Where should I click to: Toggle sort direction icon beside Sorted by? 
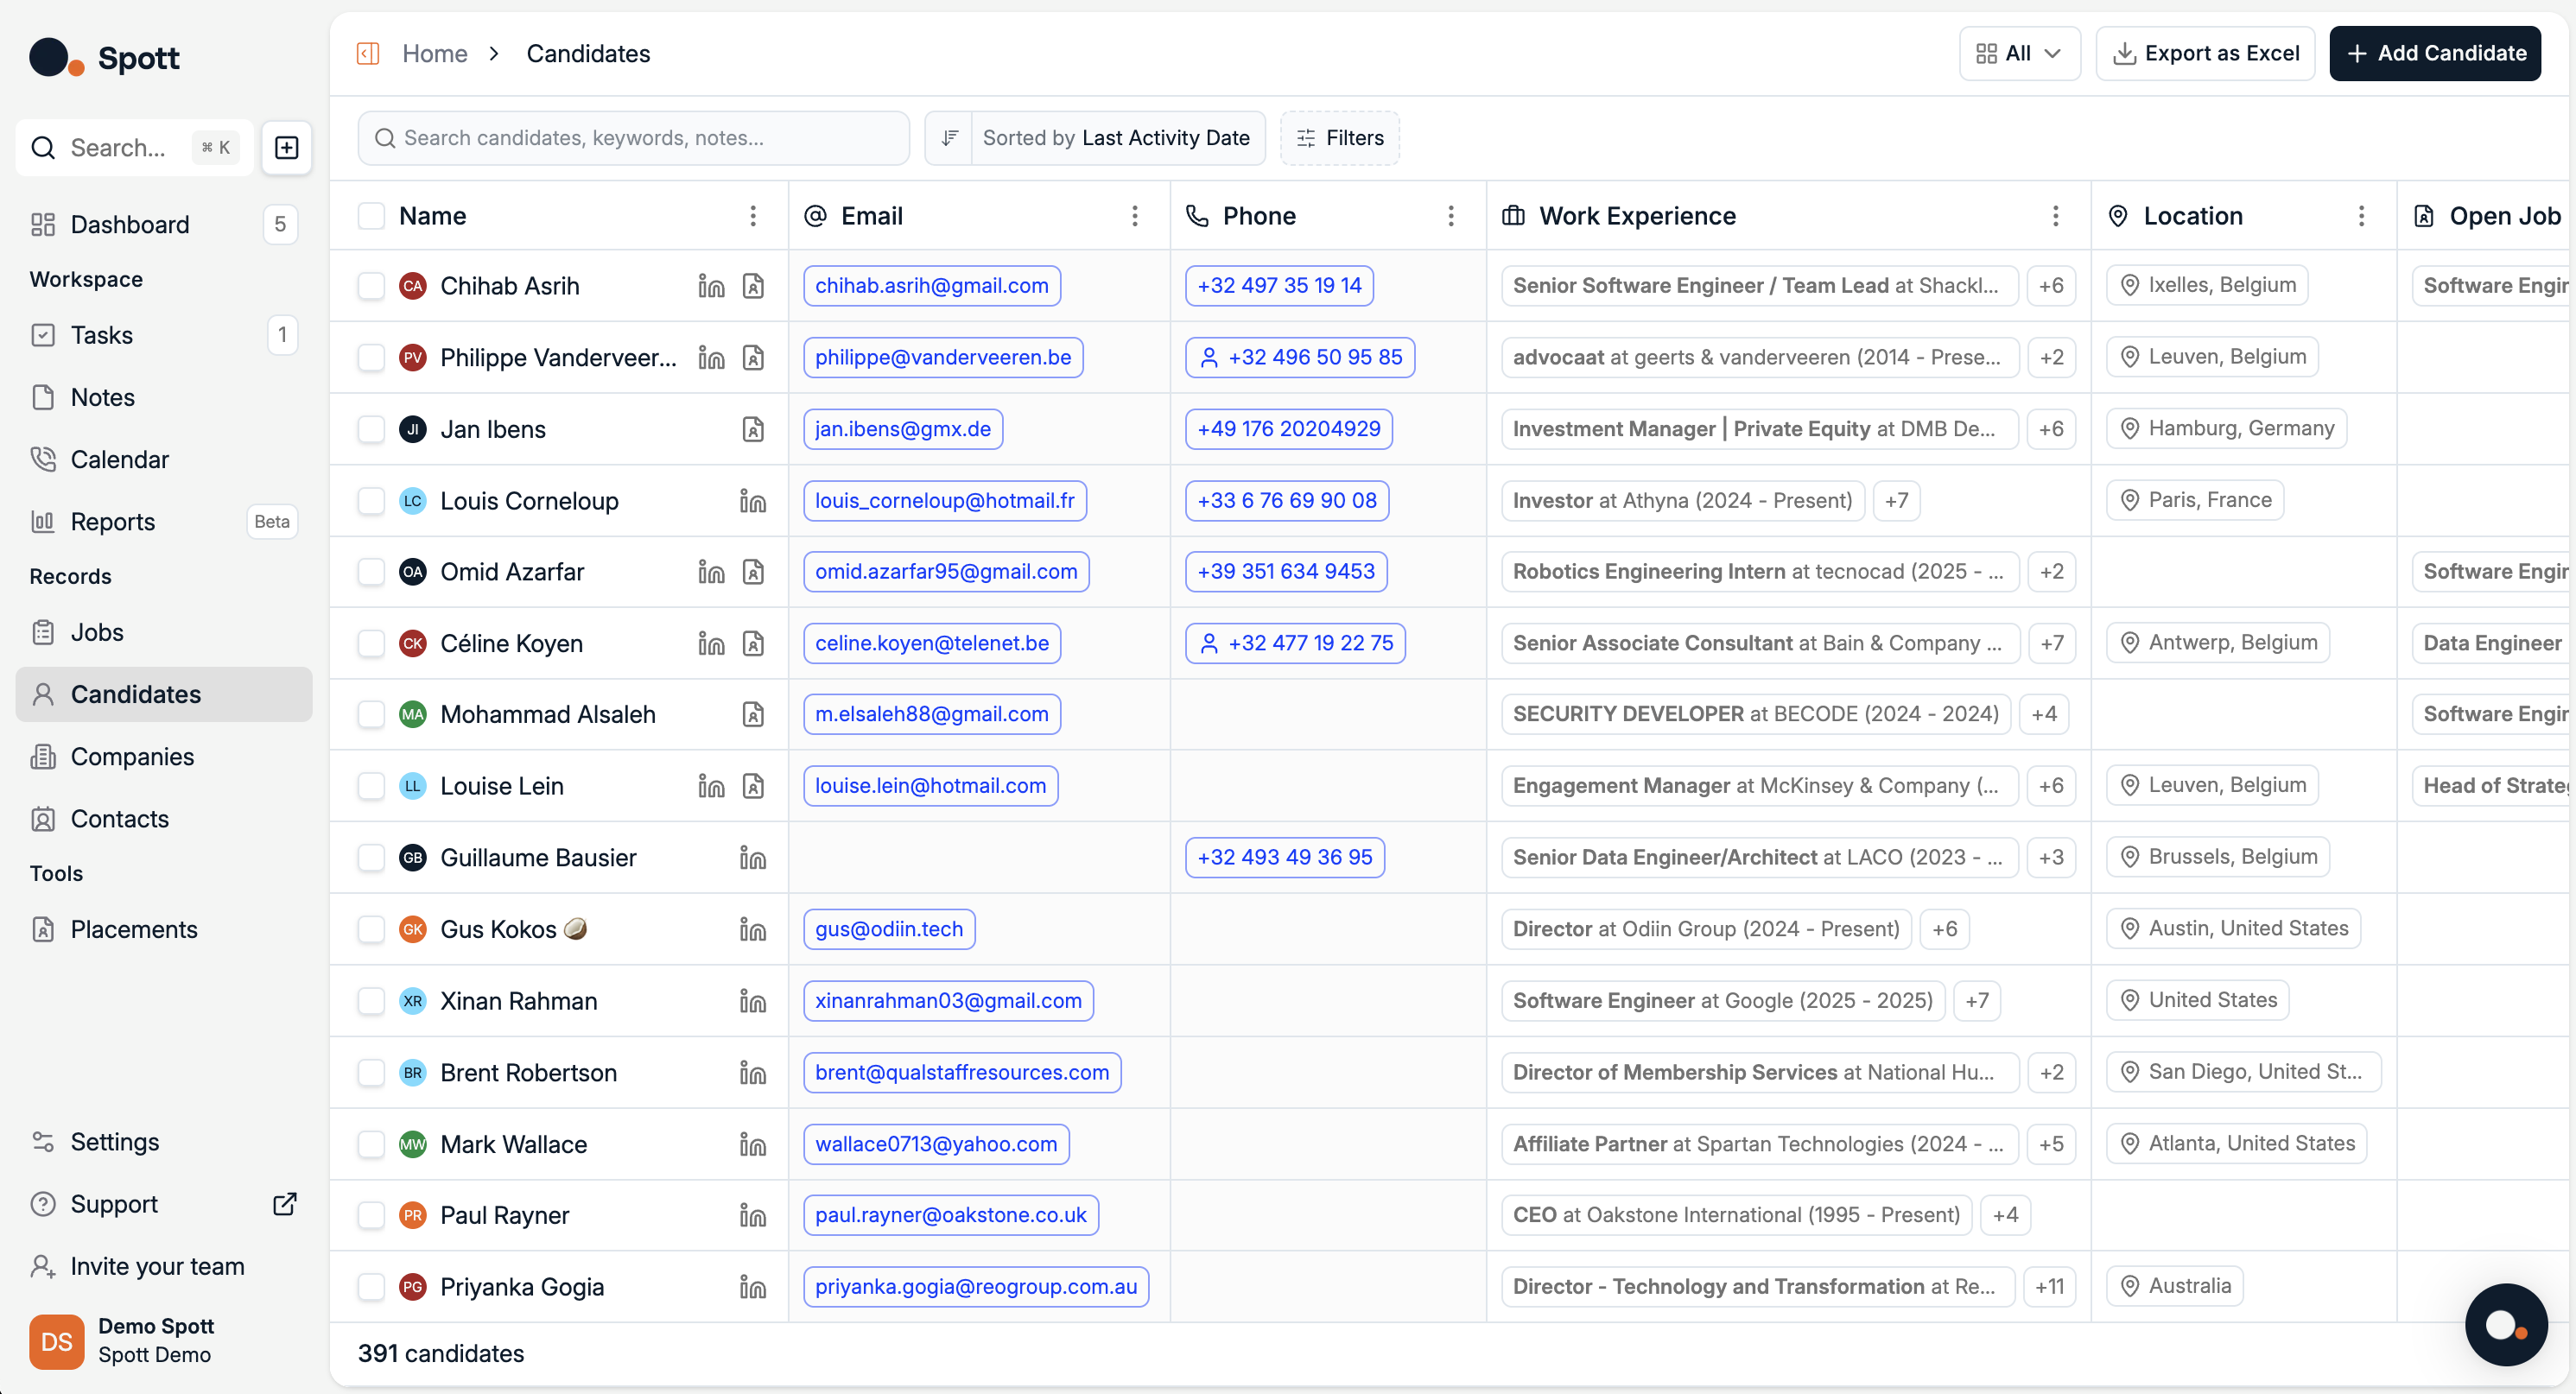[x=949, y=138]
